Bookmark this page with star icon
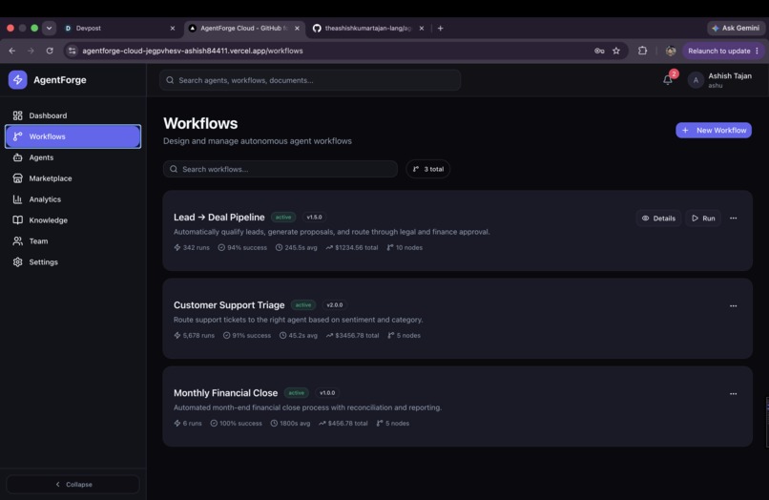769x500 pixels. [x=616, y=51]
